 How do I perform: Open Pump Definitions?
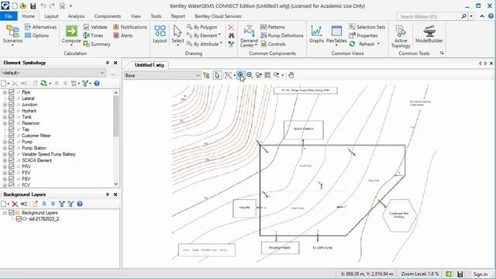tap(282, 36)
